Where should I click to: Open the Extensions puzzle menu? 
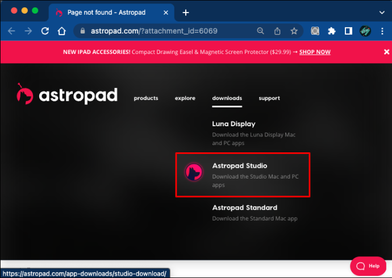pos(332,31)
